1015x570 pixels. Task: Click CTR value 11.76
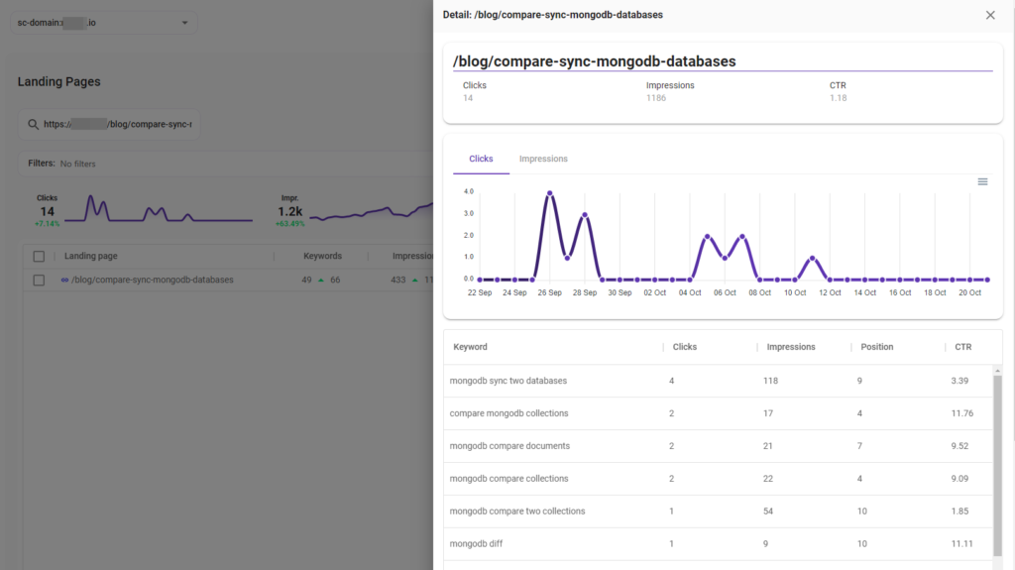961,413
